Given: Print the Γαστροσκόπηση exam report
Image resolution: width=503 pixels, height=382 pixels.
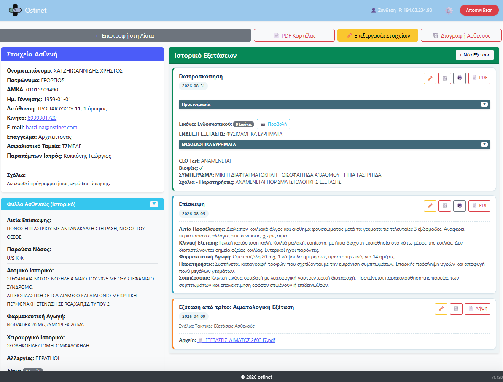Looking at the screenshot, I should [460, 78].
